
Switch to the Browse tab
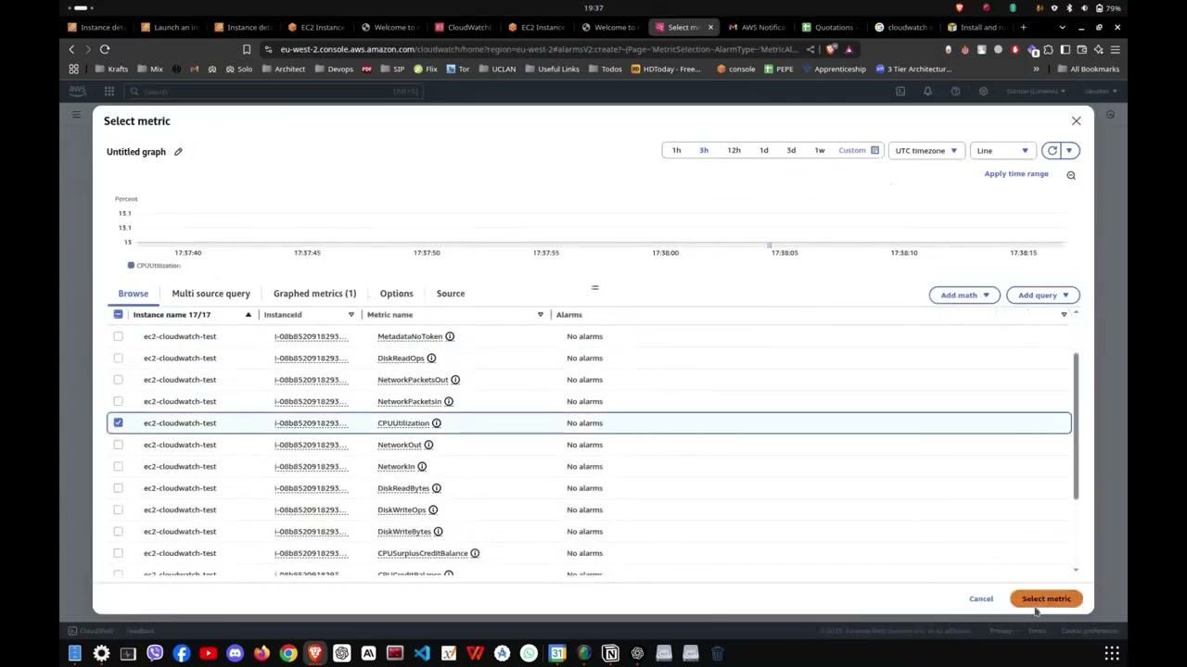[x=133, y=294]
